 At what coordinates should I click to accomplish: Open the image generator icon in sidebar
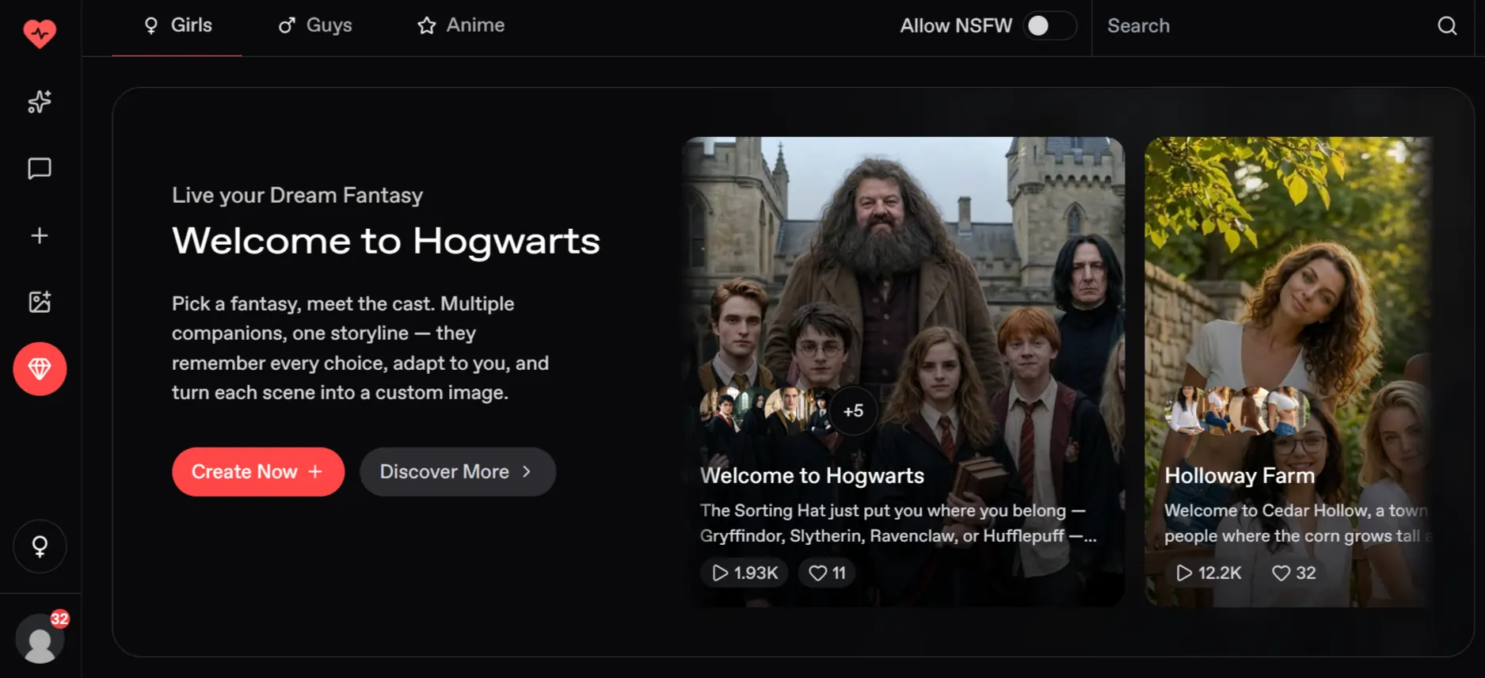[40, 302]
